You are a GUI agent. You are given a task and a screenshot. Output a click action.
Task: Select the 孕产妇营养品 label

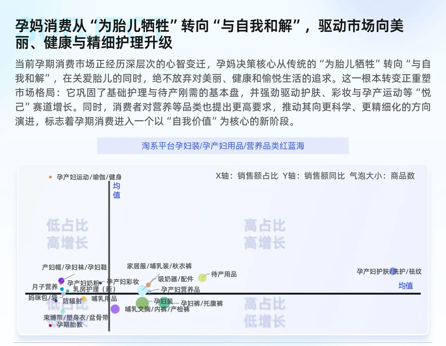tap(180, 290)
